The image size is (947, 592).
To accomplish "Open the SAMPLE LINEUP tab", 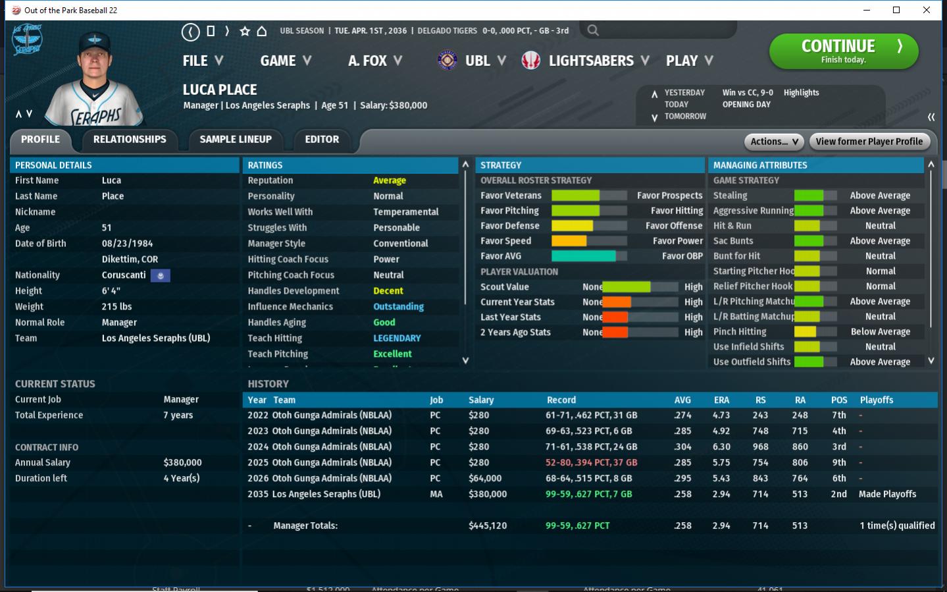I will pyautogui.click(x=236, y=140).
